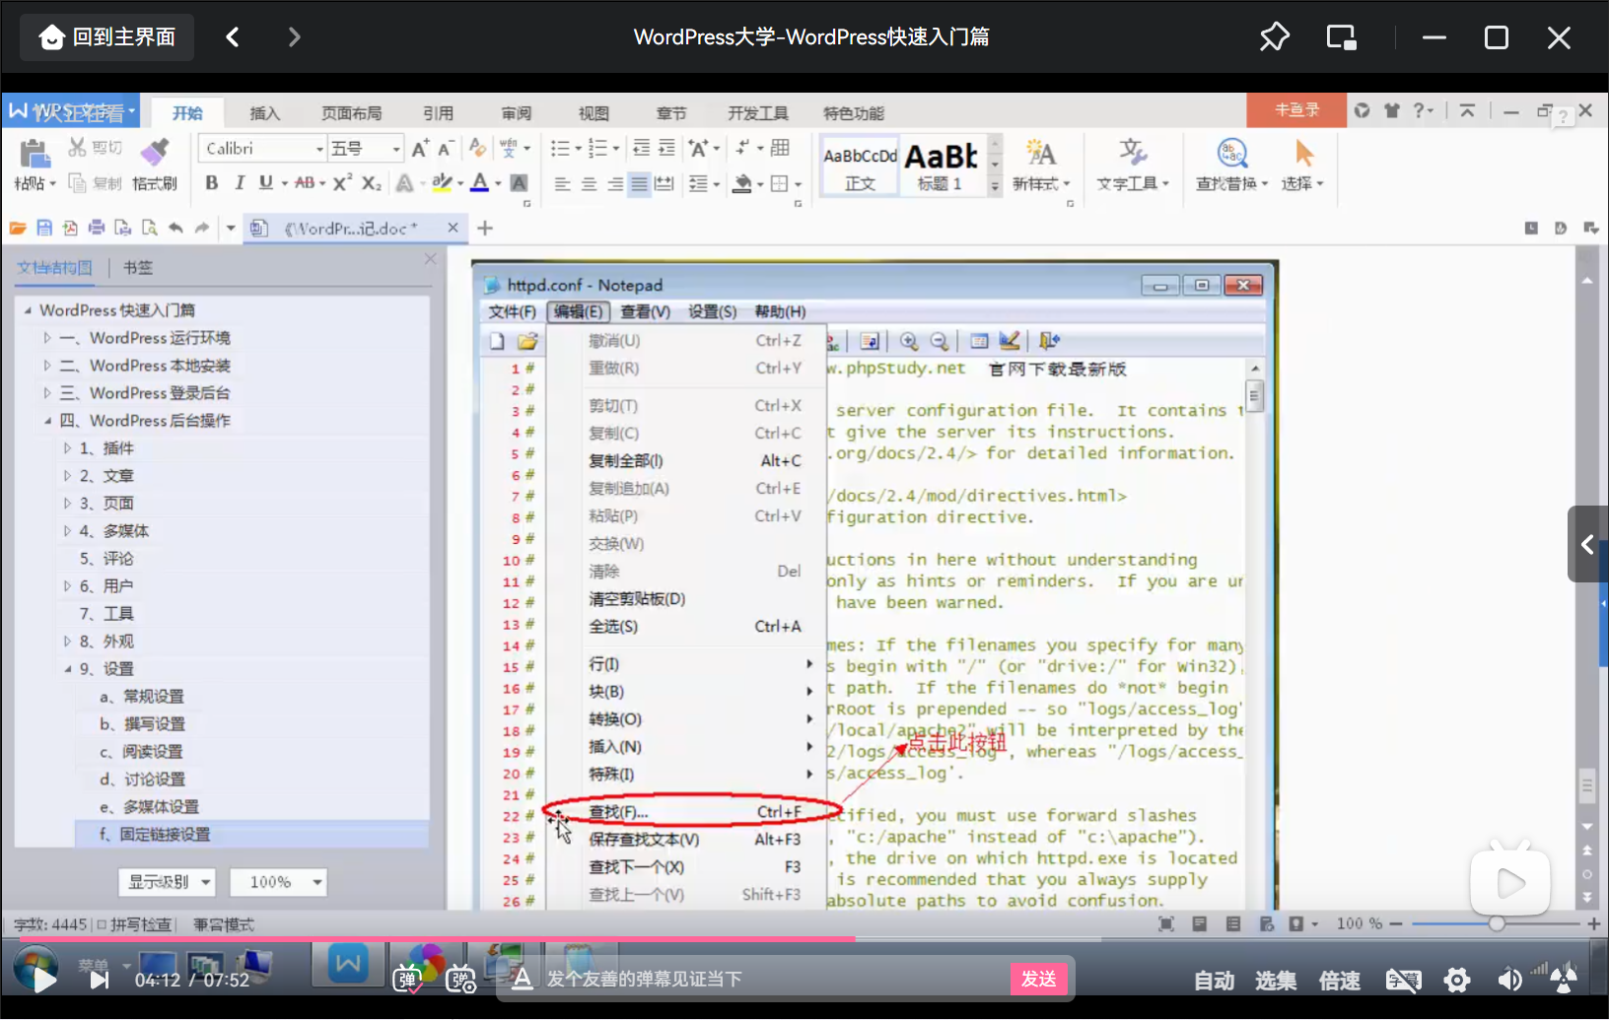Click the 自动 quality button

click(1214, 981)
